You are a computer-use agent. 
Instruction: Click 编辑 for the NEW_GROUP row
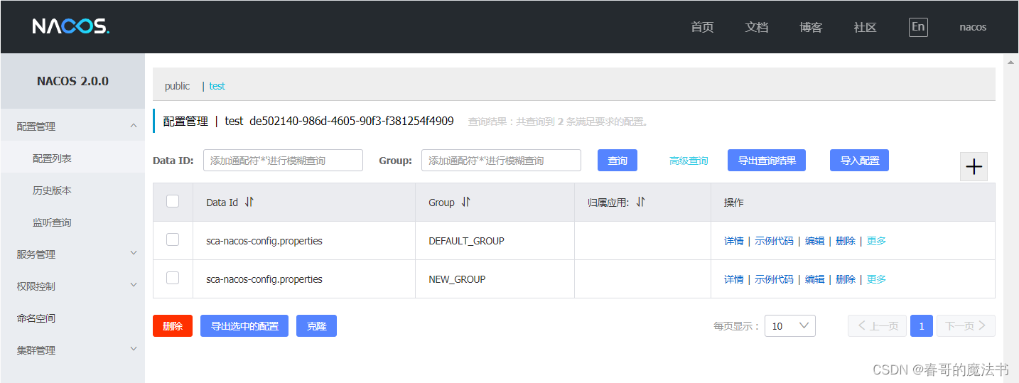814,279
